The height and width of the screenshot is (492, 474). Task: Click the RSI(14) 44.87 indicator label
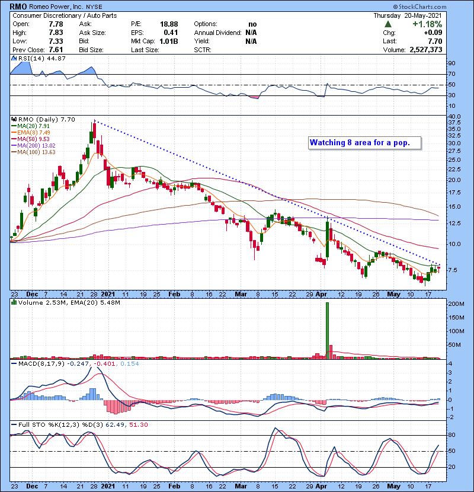pyautogui.click(x=41, y=58)
